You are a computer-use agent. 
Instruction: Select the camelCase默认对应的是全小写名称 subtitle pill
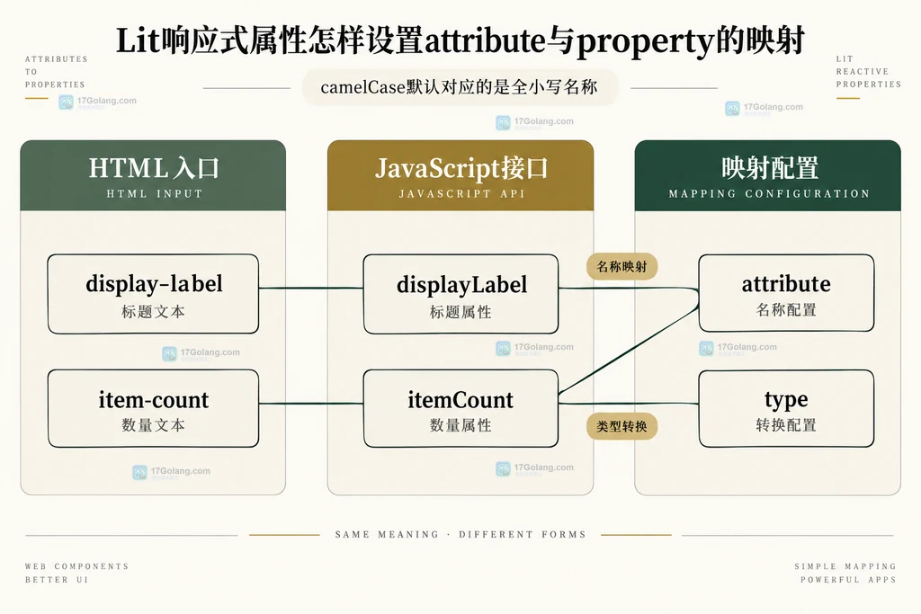tap(460, 87)
